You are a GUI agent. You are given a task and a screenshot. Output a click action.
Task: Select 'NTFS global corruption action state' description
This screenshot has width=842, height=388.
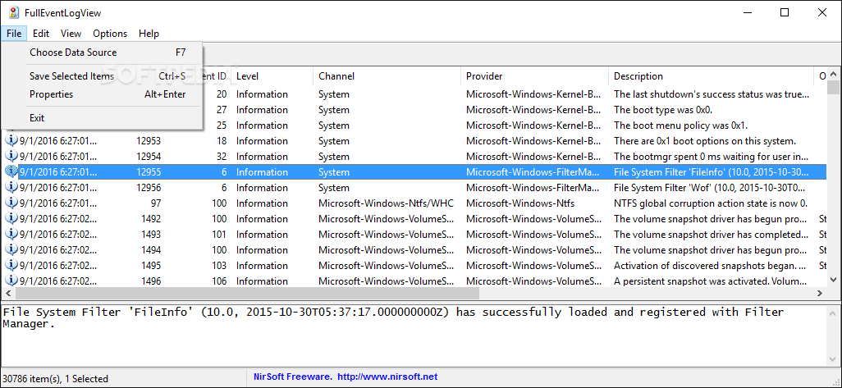pos(711,203)
